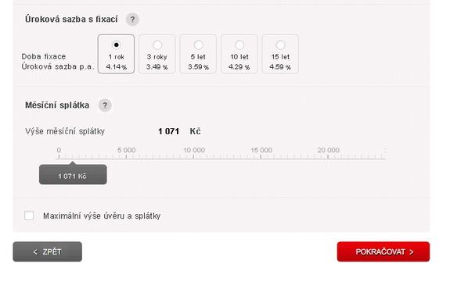Set slider to the 10 000 mark
Screen dimensions: 450x292
194,156
